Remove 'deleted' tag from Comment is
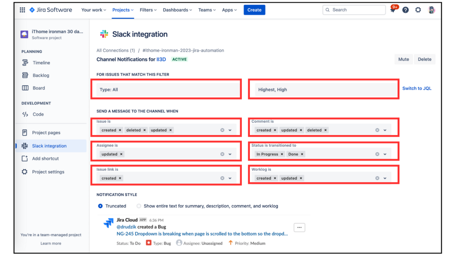The height and width of the screenshot is (256, 456). click(326, 130)
